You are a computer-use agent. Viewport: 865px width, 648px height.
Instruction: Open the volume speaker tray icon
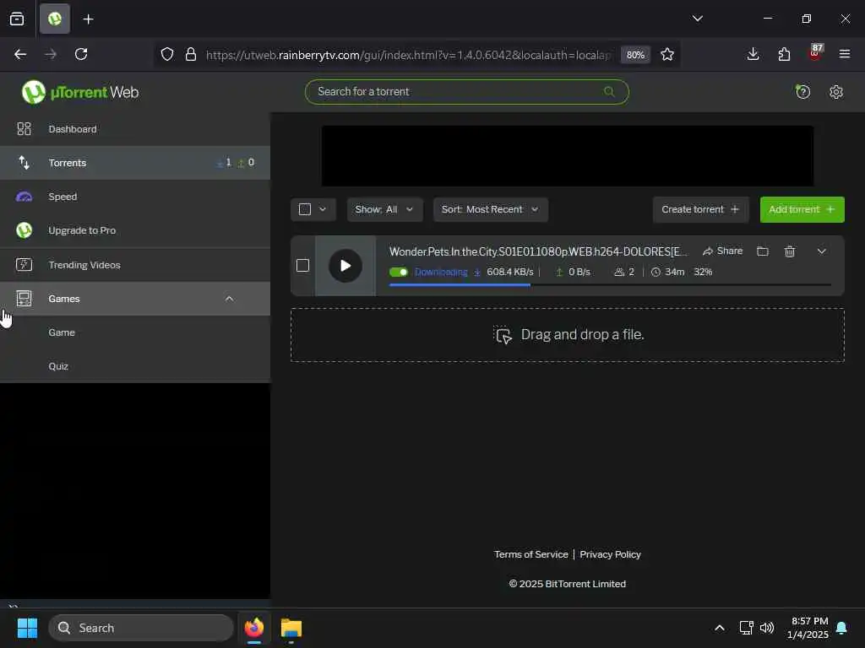(767, 628)
